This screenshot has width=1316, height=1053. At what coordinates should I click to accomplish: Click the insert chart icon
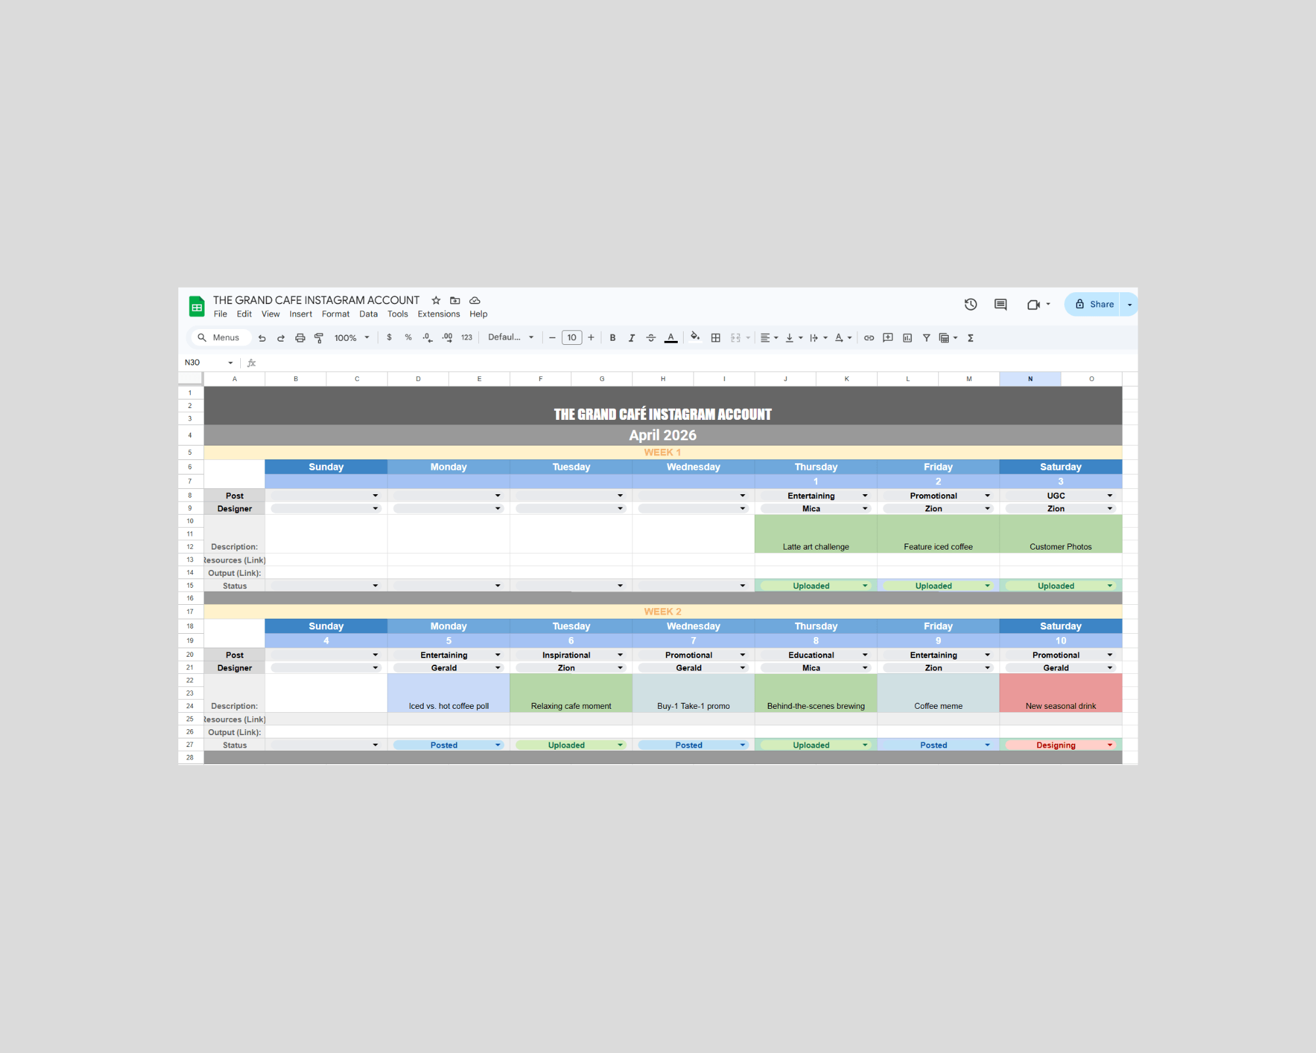[907, 338]
